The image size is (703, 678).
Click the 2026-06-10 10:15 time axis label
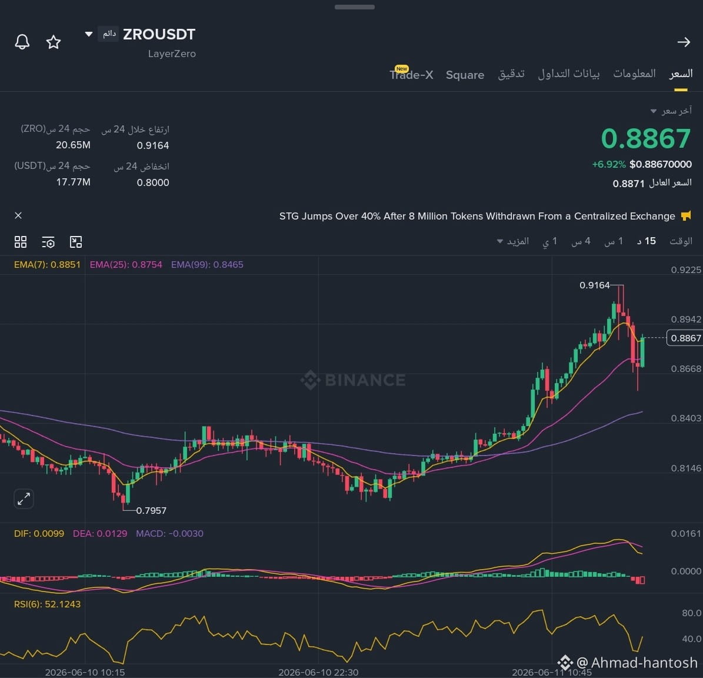[85, 672]
